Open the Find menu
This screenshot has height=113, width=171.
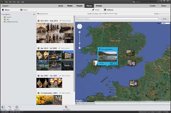pos(14,2)
